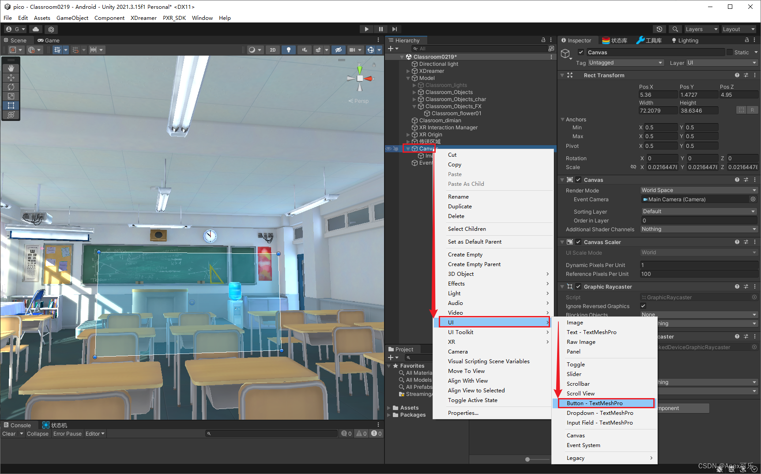Click the Pause button in toolbar

[380, 29]
